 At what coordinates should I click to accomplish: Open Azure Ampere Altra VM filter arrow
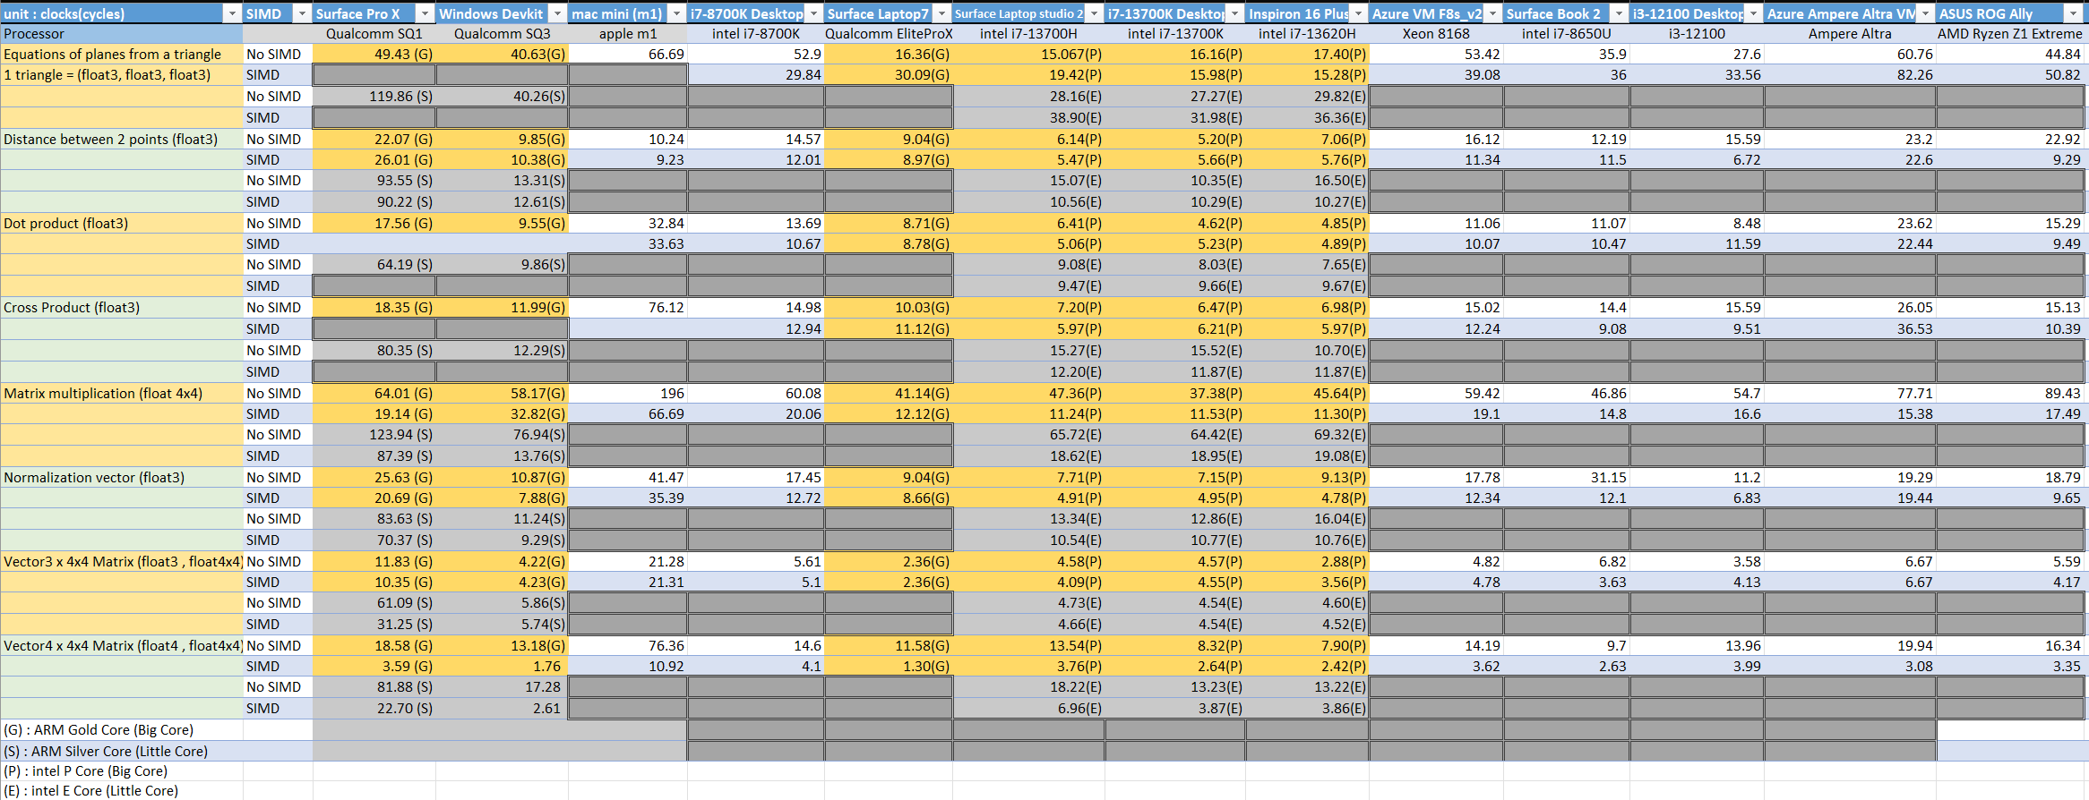click(x=1925, y=13)
